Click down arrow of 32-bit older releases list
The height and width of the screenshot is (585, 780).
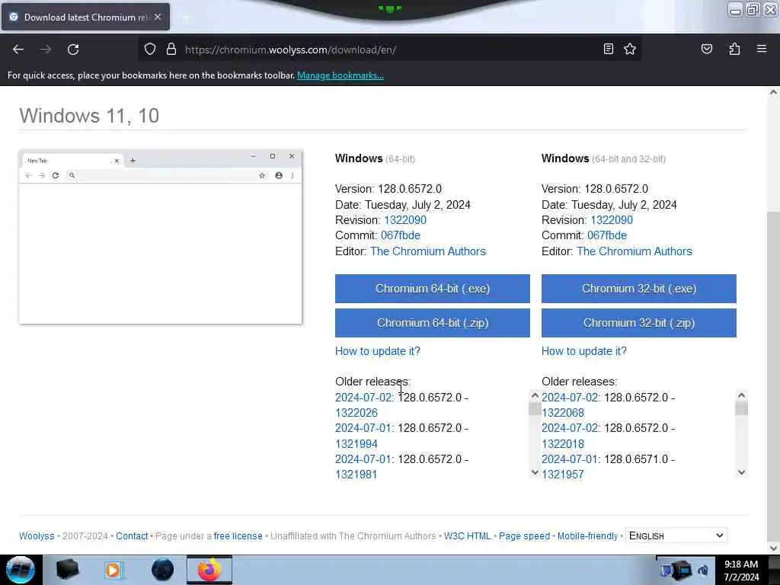(741, 472)
